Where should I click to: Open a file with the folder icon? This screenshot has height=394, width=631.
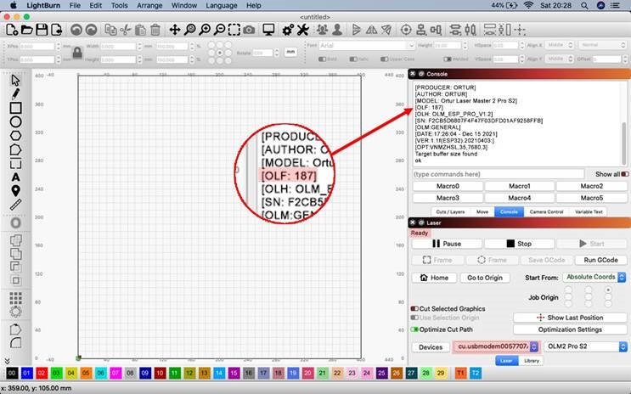26,30
